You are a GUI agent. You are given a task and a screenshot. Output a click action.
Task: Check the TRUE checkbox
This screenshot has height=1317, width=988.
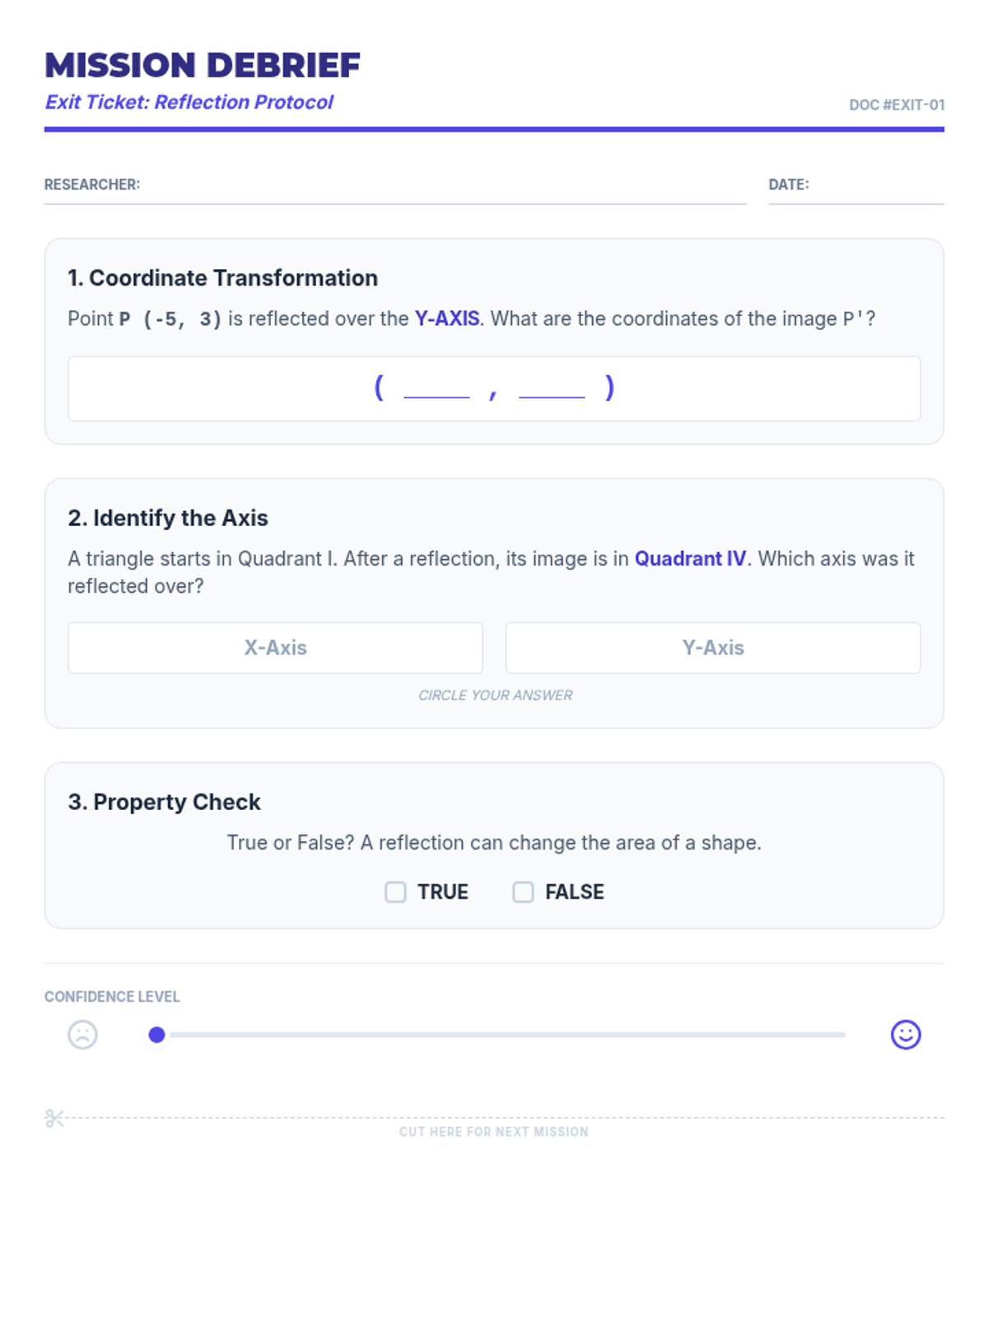[395, 892]
